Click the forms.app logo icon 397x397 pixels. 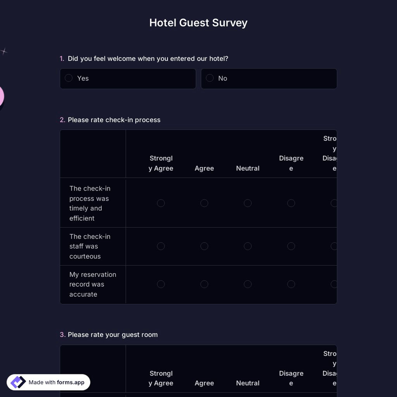click(18, 382)
